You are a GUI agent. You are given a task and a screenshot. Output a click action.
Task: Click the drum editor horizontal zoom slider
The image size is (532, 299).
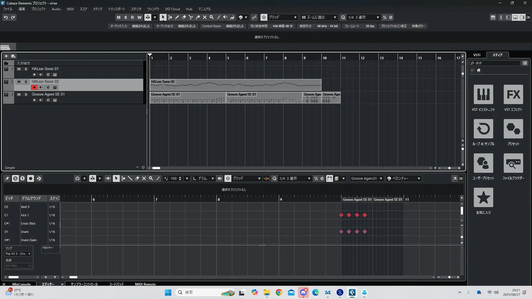tap(449, 277)
